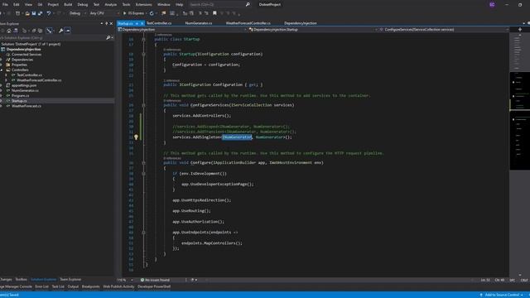This screenshot has height=298, width=530.
Task: Open the Toolbox panel tab
Action: 21,280
